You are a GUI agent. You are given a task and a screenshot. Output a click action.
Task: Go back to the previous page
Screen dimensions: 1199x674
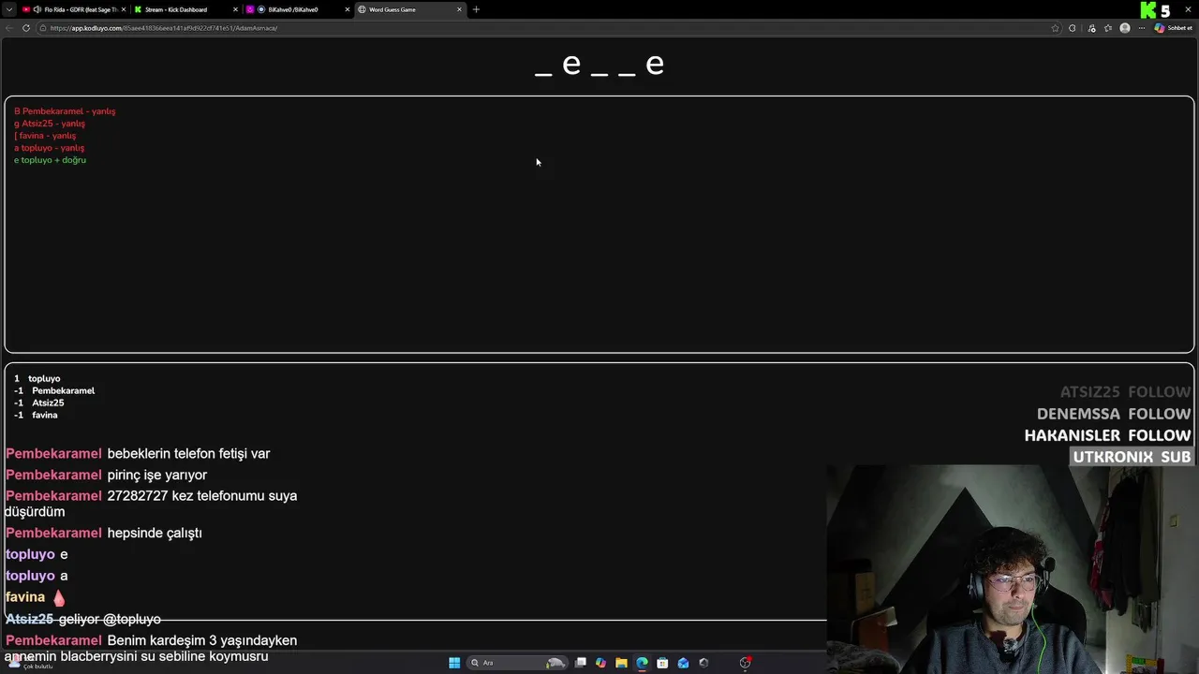9,28
